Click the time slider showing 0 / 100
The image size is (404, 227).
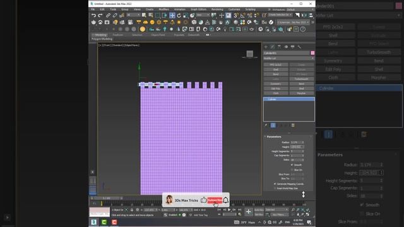(107, 198)
